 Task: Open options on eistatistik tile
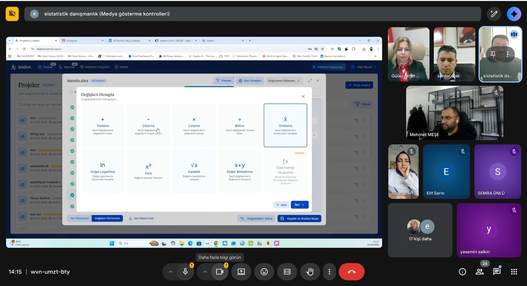coord(508,54)
